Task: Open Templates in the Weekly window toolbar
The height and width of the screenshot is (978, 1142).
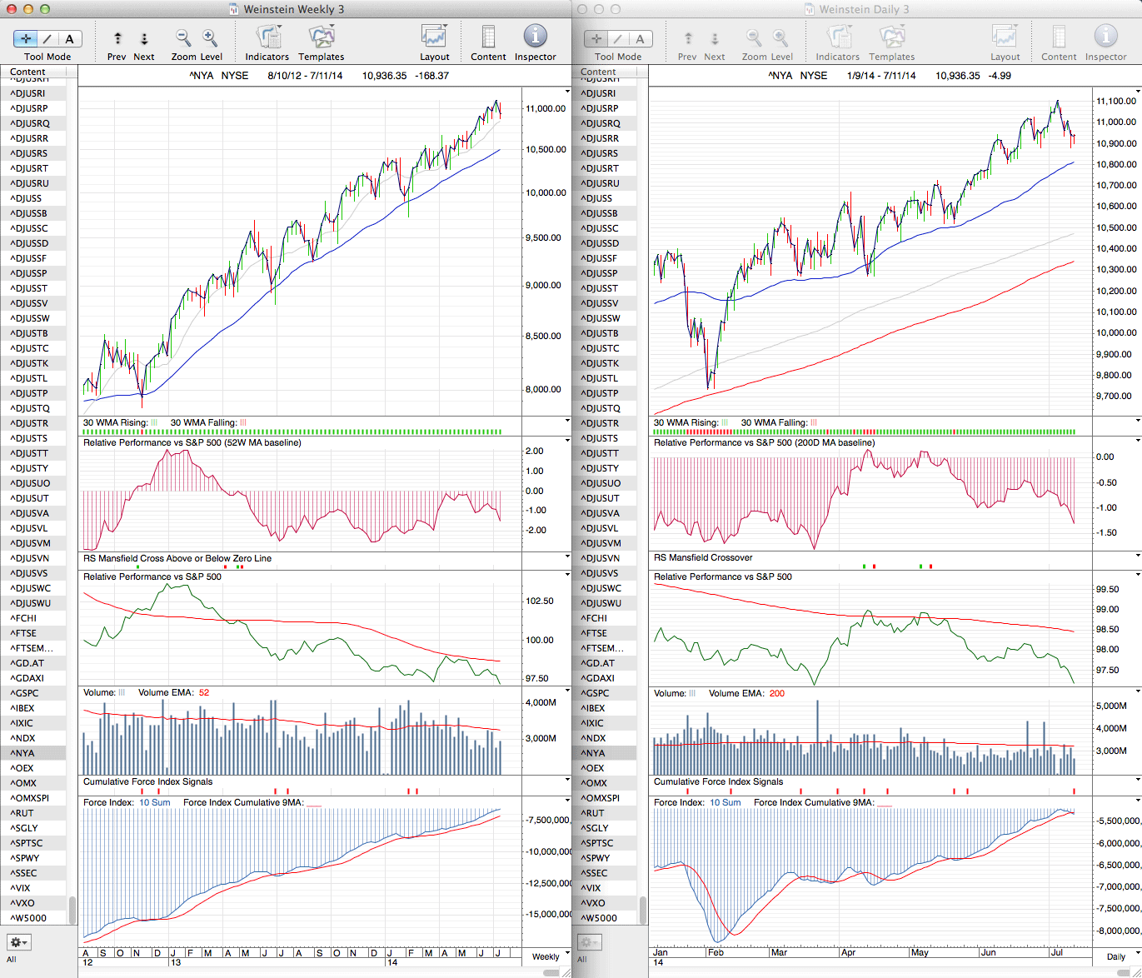Action: (322, 37)
